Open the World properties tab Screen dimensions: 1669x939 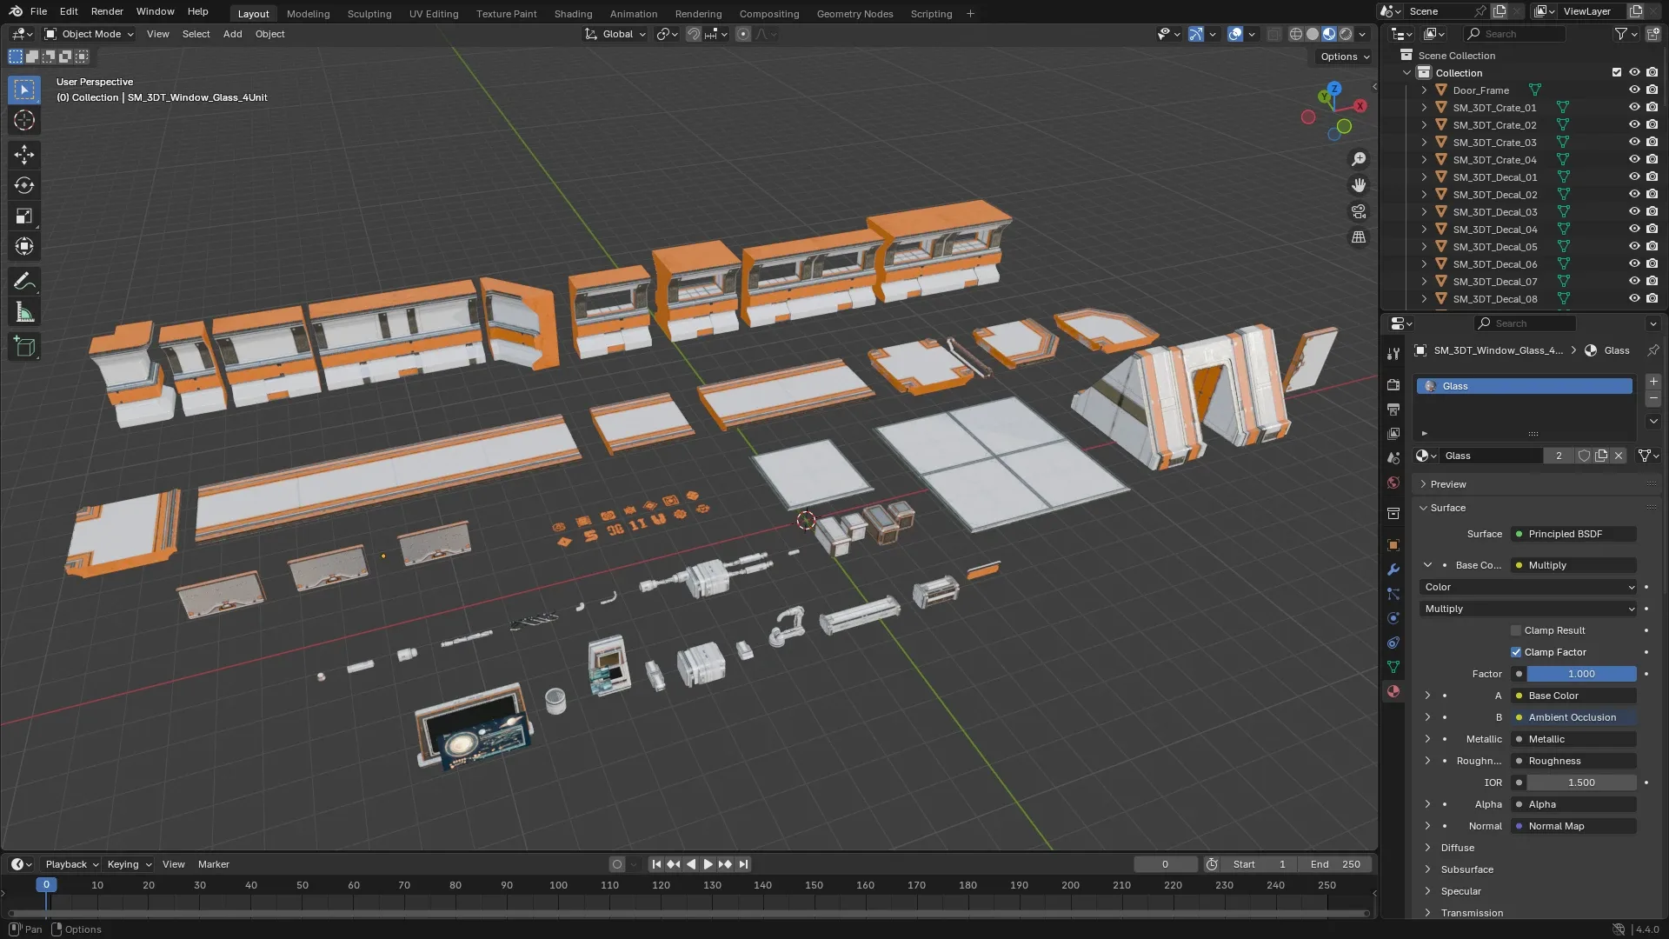point(1393,483)
